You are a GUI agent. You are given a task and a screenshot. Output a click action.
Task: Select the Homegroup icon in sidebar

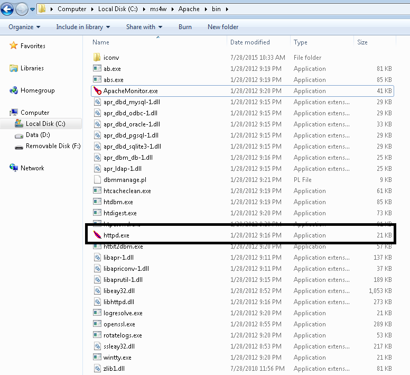point(14,90)
